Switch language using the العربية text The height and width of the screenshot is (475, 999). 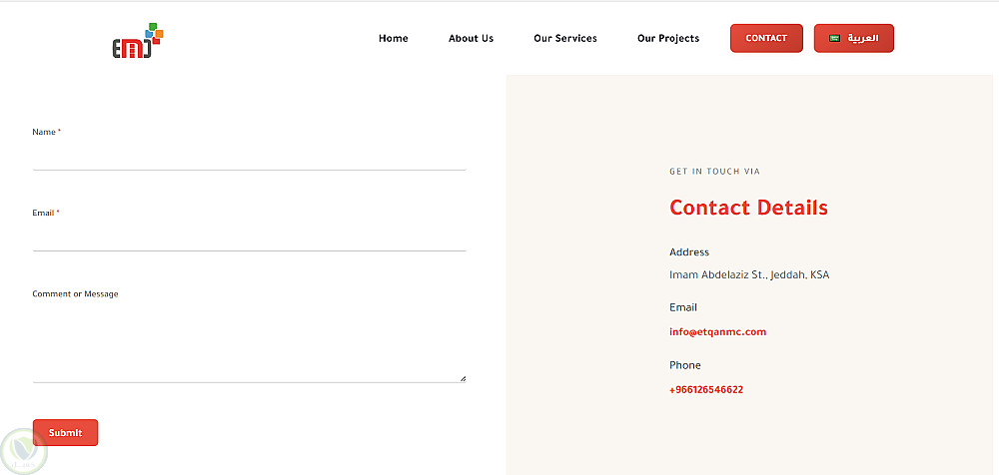[863, 39]
